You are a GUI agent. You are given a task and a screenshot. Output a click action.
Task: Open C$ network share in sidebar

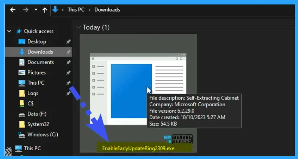pyautogui.click(x=30, y=103)
